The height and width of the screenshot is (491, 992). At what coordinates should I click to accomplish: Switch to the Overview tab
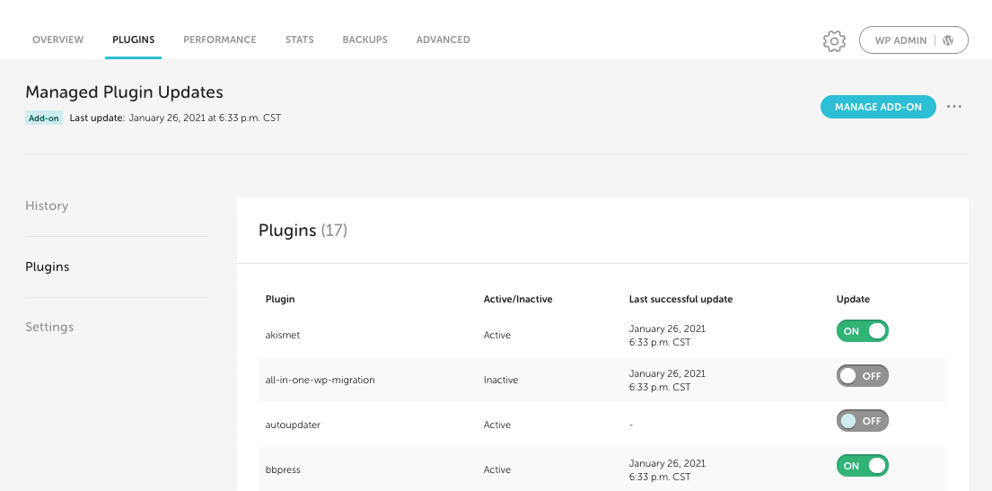(57, 39)
